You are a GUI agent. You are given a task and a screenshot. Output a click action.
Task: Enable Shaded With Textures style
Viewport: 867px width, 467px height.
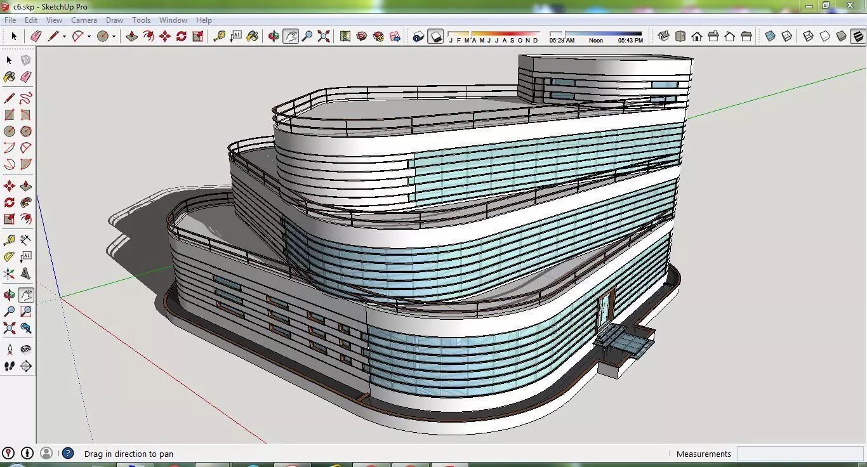(x=857, y=36)
